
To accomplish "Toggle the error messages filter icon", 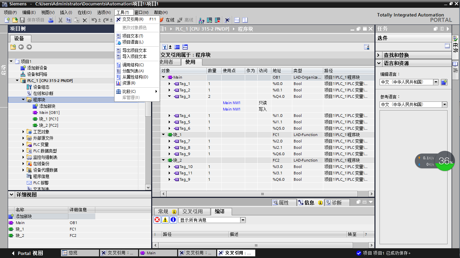I will pyautogui.click(x=157, y=220).
